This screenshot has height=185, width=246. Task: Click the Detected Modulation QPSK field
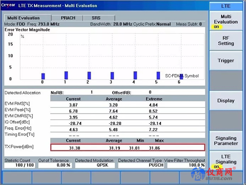95,165
